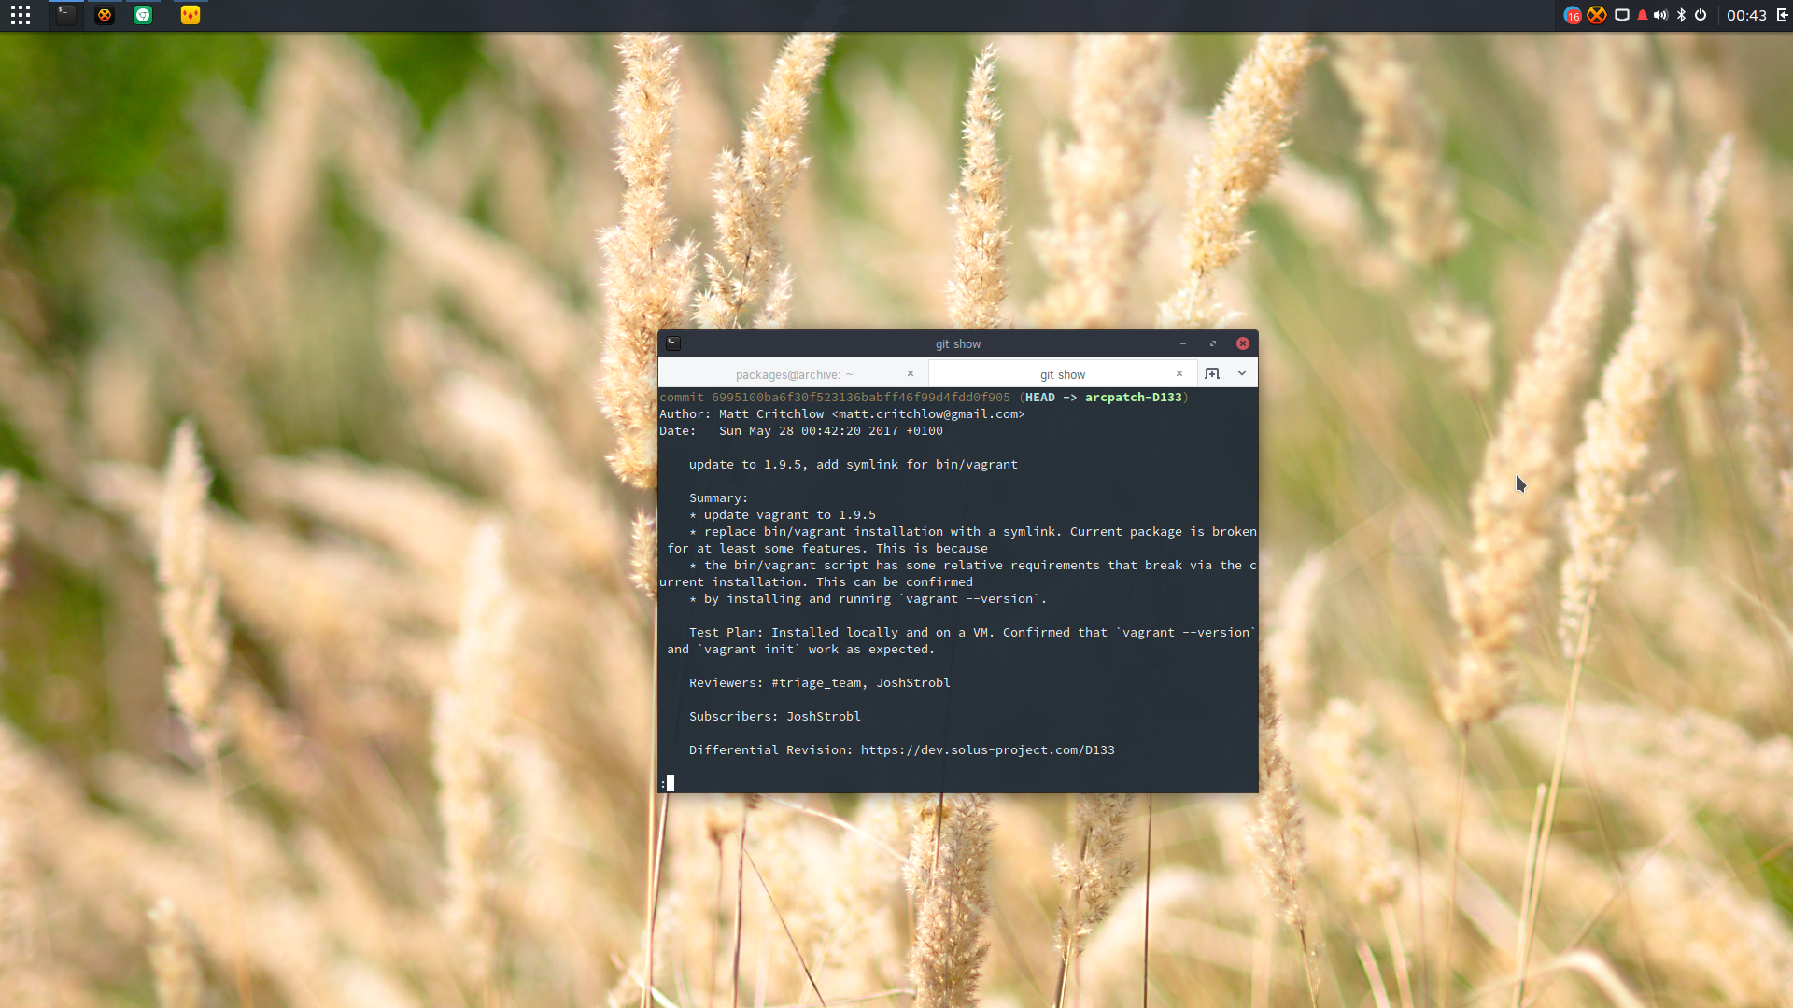
Task: Click the 00:43 clock
Action: (x=1746, y=15)
